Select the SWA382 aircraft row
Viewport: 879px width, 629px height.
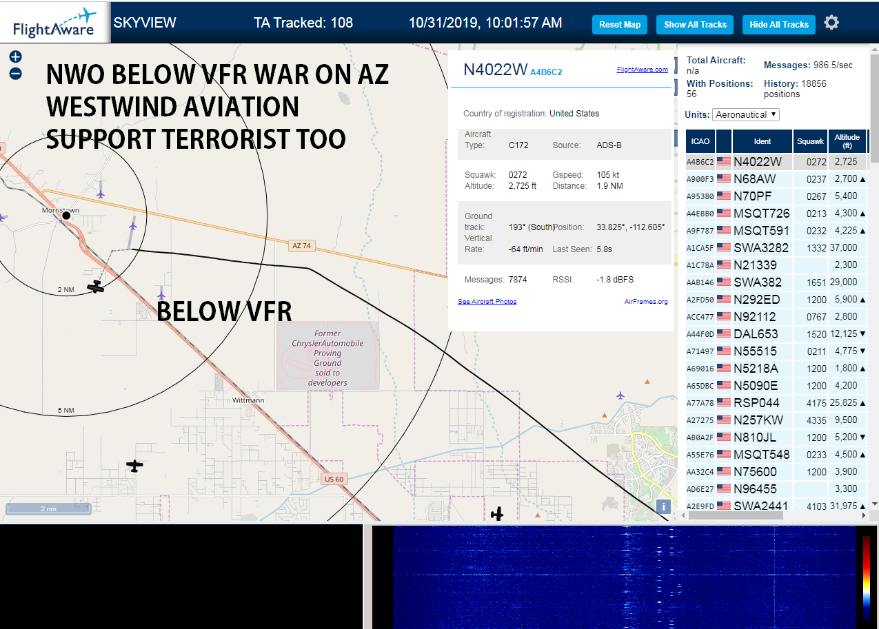(777, 282)
